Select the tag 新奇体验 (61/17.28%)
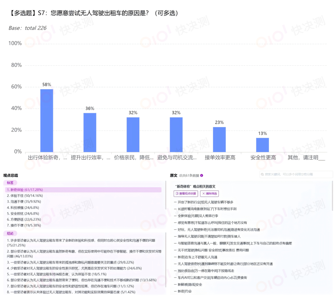336x299 pixels. [25, 190]
